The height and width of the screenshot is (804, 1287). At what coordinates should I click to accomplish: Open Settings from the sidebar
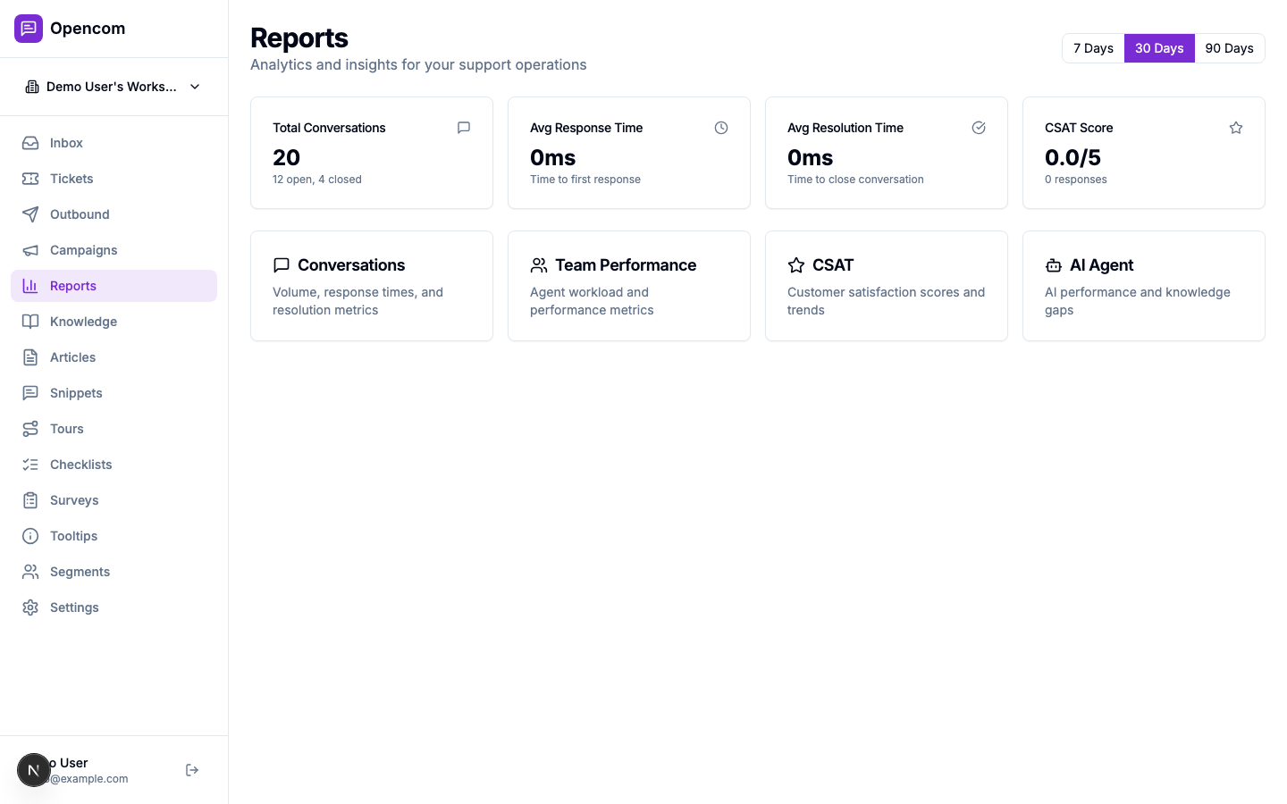[74, 607]
